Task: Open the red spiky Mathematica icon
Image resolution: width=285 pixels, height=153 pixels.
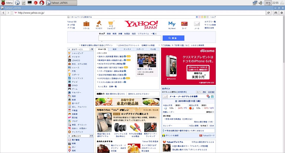Action: click(36, 3)
